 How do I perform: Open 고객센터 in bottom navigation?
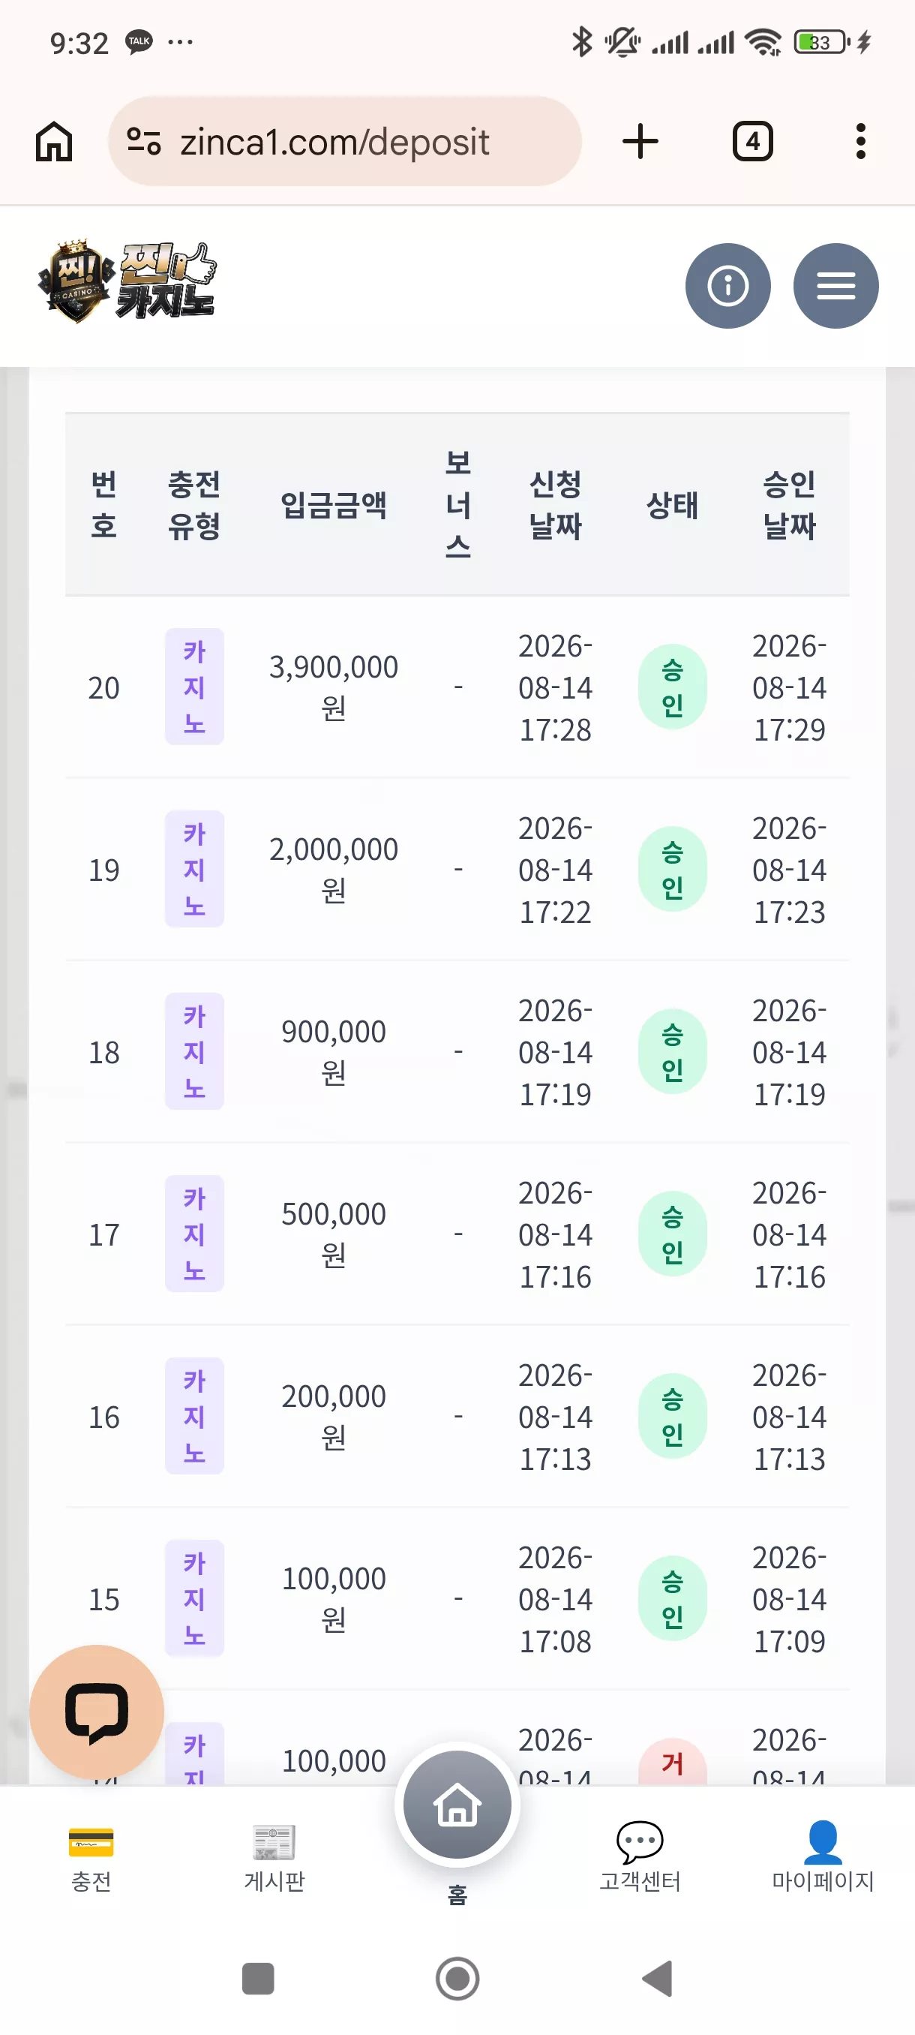(x=640, y=1858)
